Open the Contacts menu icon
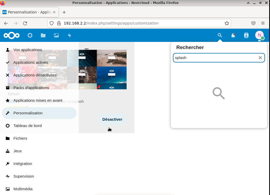The height and width of the screenshot is (195, 270). click(x=246, y=35)
